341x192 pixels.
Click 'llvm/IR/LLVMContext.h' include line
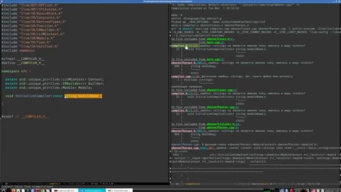33,34
